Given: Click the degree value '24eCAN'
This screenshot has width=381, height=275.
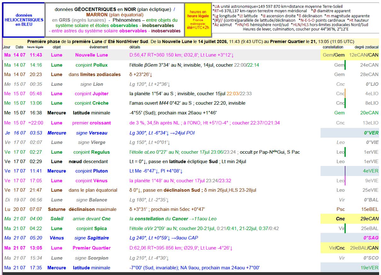Looking at the screenshot, I should 369,65.
